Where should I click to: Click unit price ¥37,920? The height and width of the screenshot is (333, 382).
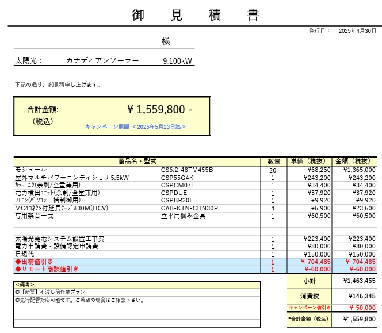click(x=319, y=193)
